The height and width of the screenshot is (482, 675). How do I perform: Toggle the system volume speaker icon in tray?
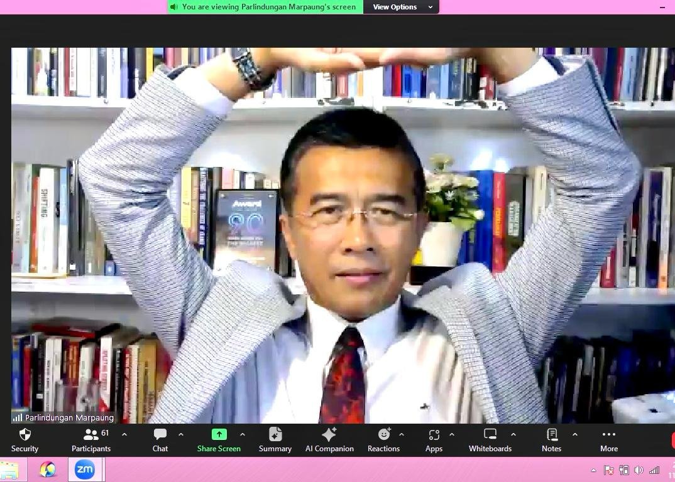(639, 470)
